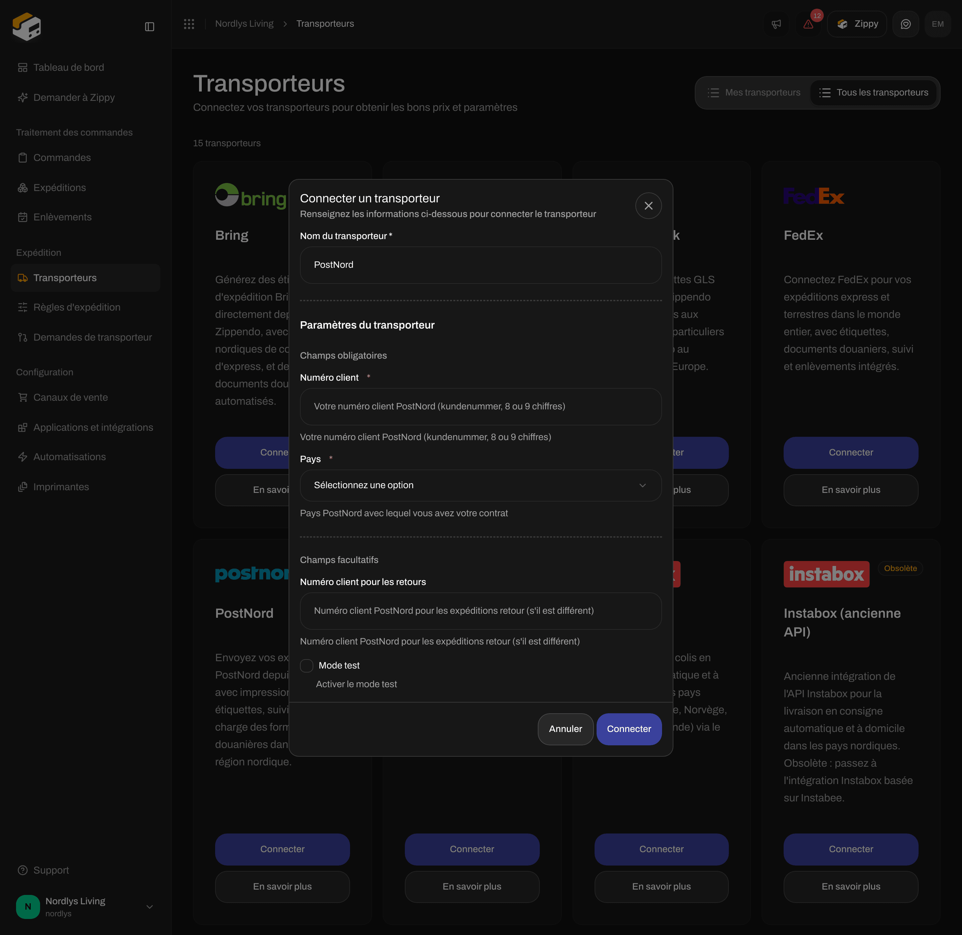Click the Numéro client pour les retours field
Screen dimensions: 962x935
tap(481, 611)
